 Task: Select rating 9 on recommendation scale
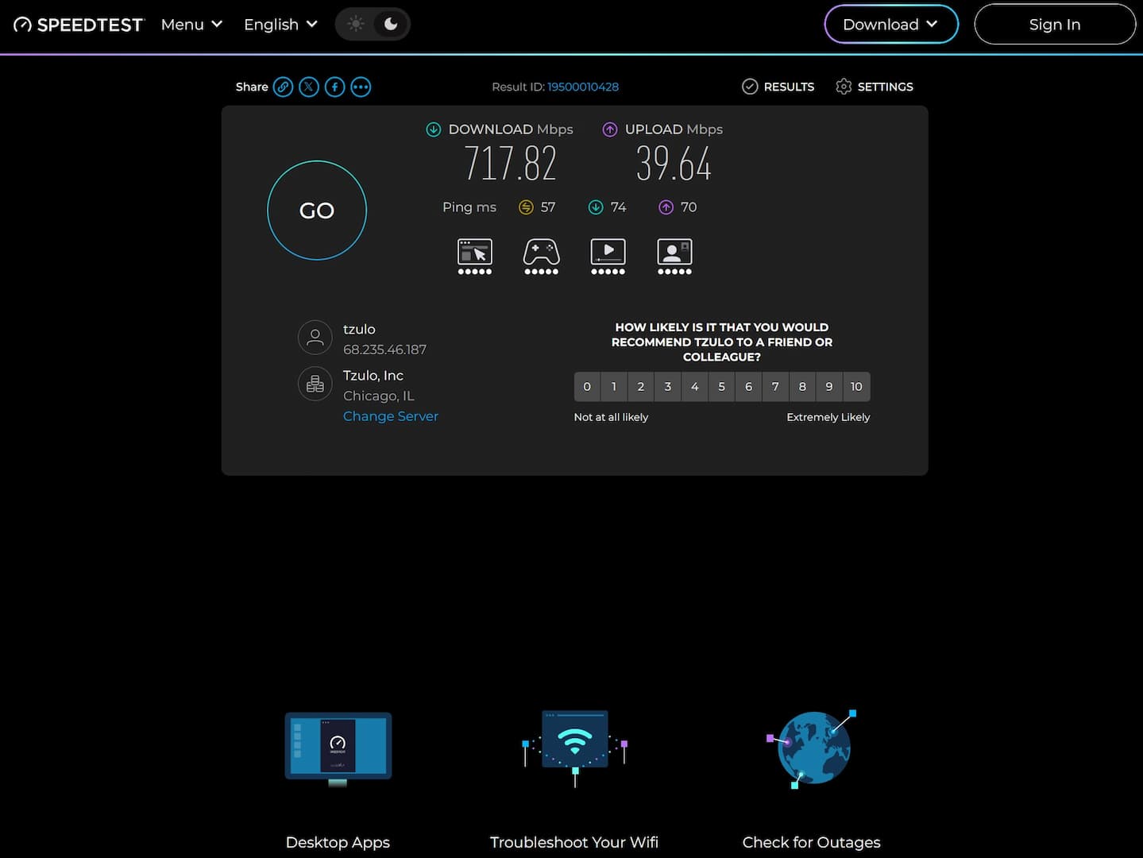point(829,387)
